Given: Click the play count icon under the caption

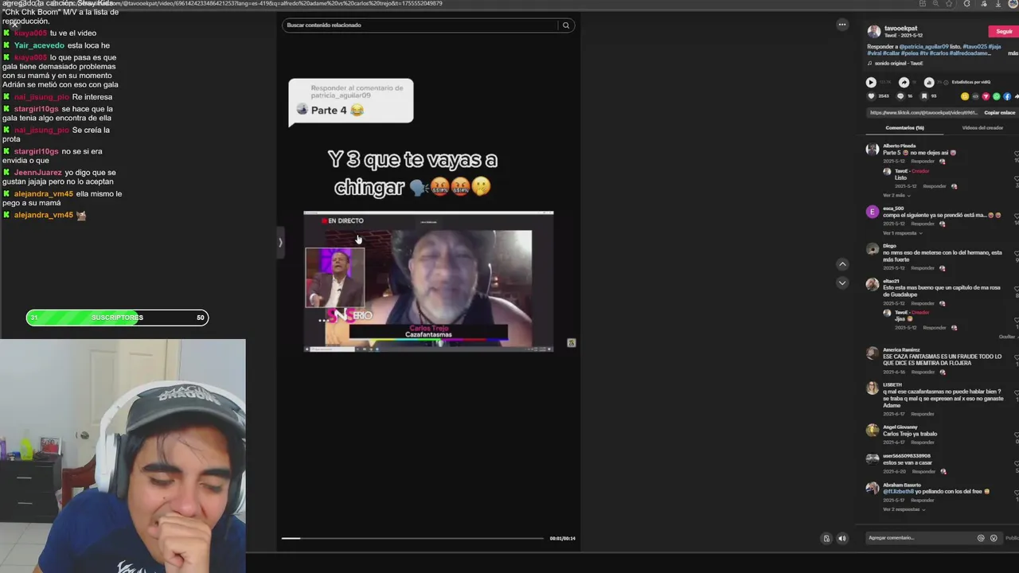Looking at the screenshot, I should (x=871, y=82).
